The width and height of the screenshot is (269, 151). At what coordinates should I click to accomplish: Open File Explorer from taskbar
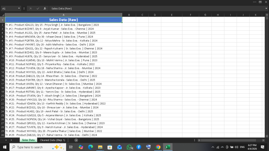(100, 147)
